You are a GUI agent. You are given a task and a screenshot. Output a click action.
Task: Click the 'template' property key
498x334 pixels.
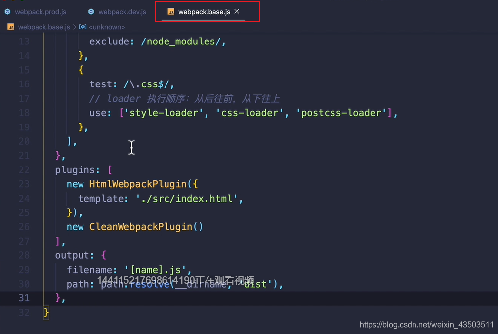(x=101, y=199)
